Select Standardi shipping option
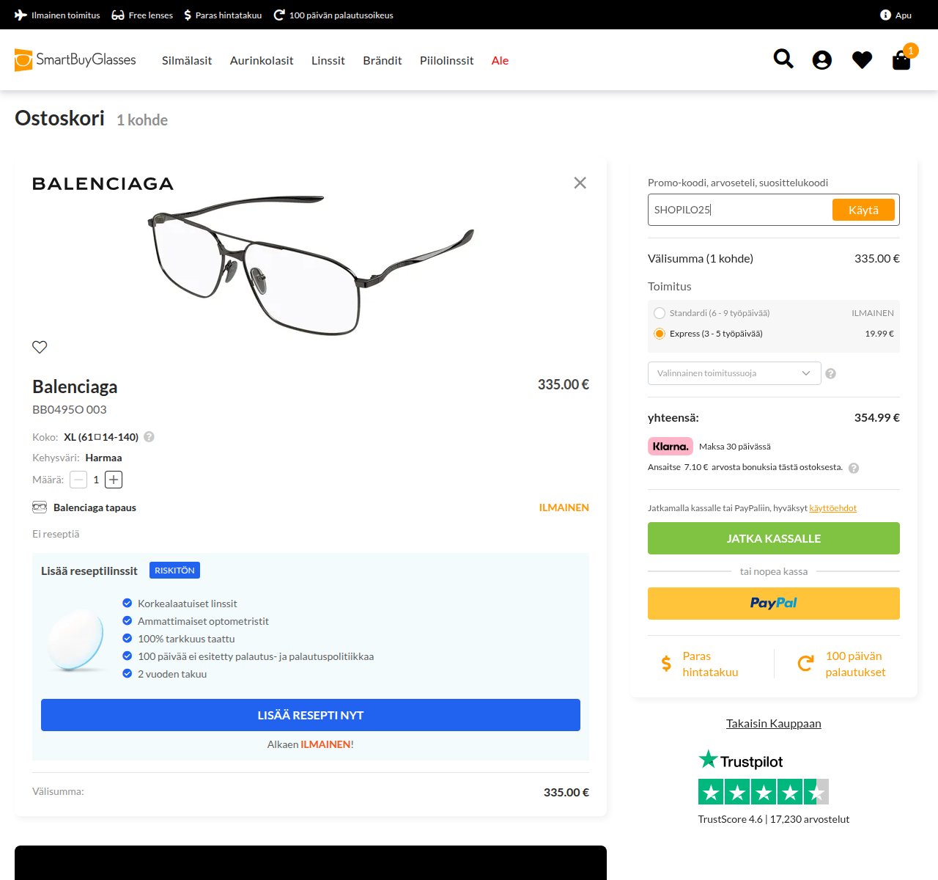 (x=660, y=313)
